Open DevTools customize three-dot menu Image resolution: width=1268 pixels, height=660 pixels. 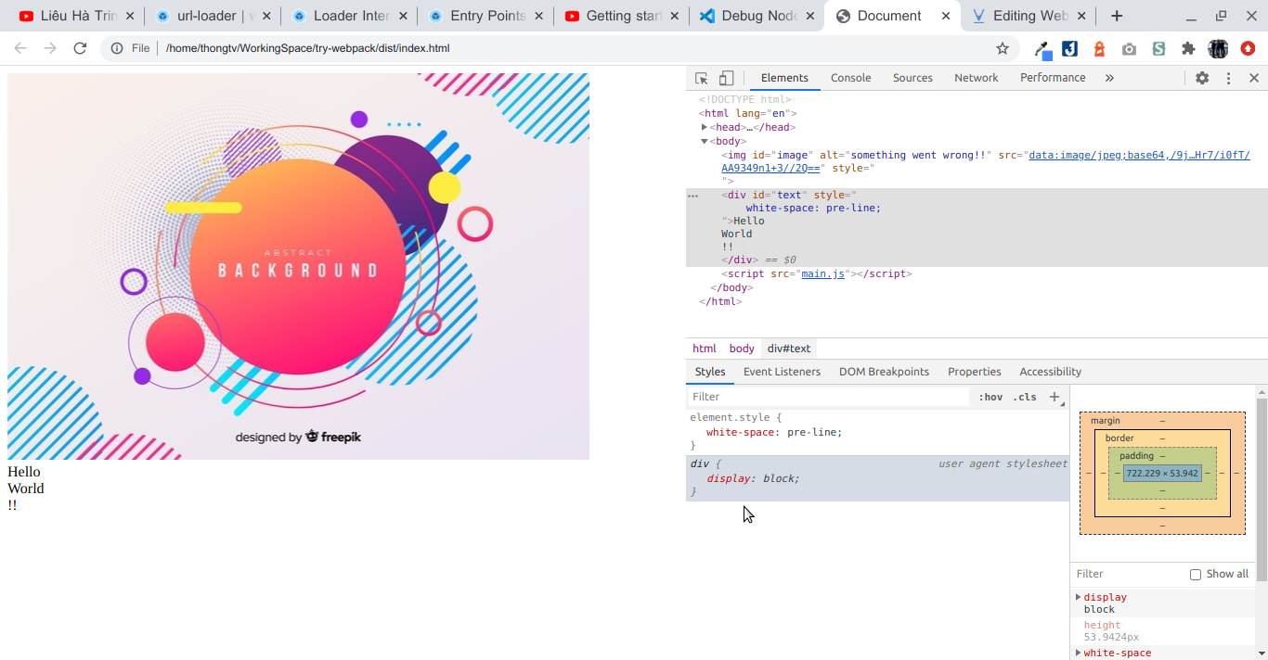click(x=1228, y=78)
